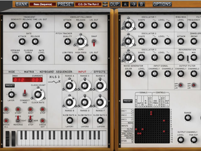
Task: Click the sequencer PRESET button
Action: click(10, 85)
